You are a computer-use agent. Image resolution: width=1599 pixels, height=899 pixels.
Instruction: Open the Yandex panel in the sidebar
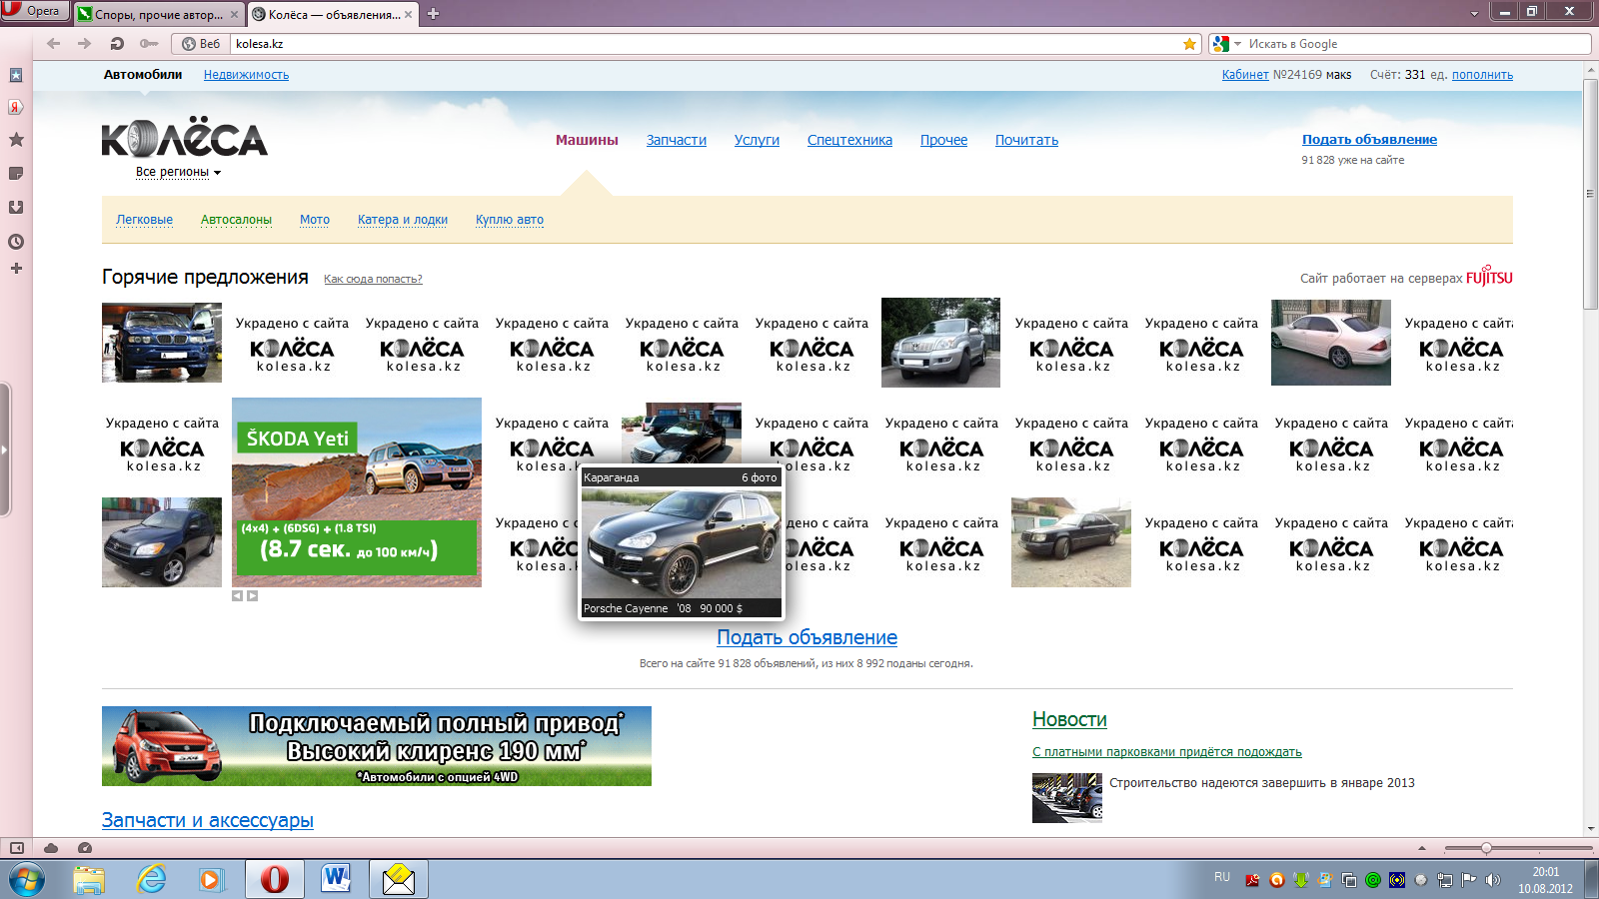tap(16, 107)
